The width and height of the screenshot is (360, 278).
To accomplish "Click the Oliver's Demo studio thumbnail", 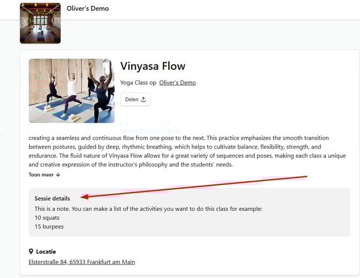I will click(40, 23).
